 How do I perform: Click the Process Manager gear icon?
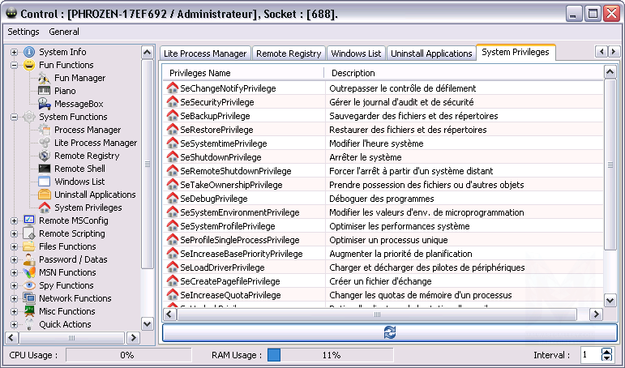pos(45,130)
